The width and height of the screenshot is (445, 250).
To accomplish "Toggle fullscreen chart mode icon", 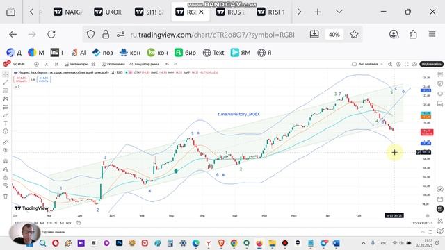I will [x=406, y=64].
